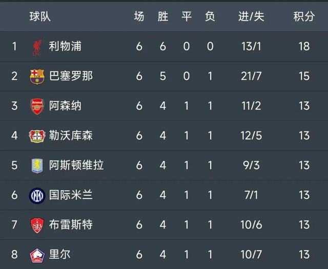Click the Arsenal club crest icon
The width and height of the screenshot is (328, 269).
(37, 106)
